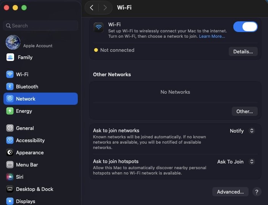268x205 pixels.
Task: Click the Siri icon in sidebar
Action: [10, 177]
